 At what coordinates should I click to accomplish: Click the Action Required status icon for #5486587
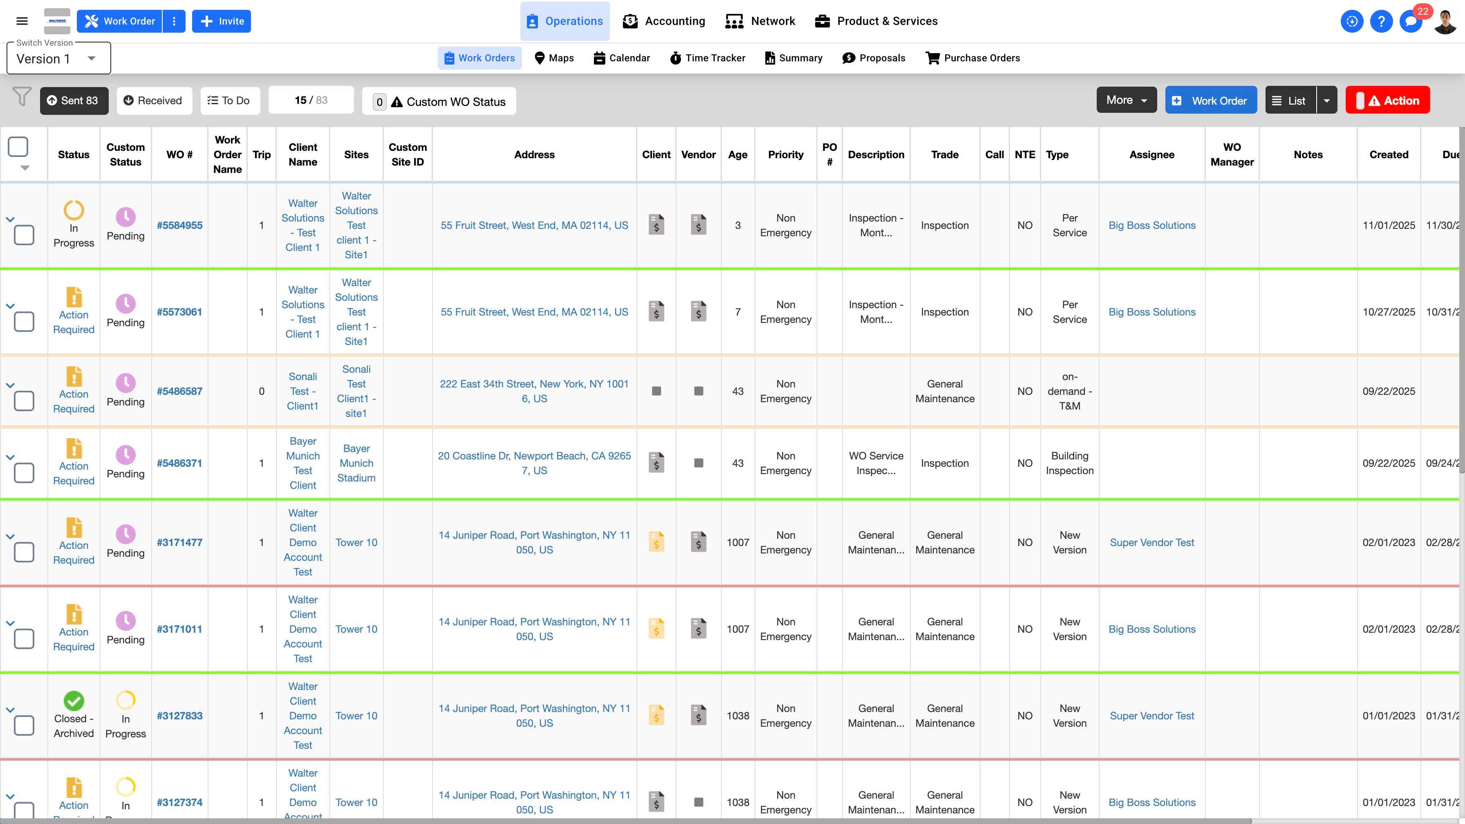pos(74,376)
